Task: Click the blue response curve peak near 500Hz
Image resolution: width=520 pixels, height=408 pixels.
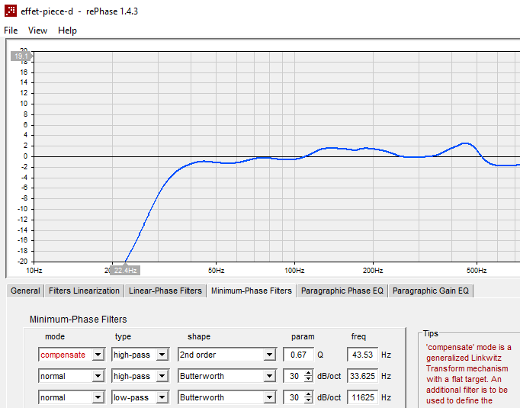Action: coord(466,143)
